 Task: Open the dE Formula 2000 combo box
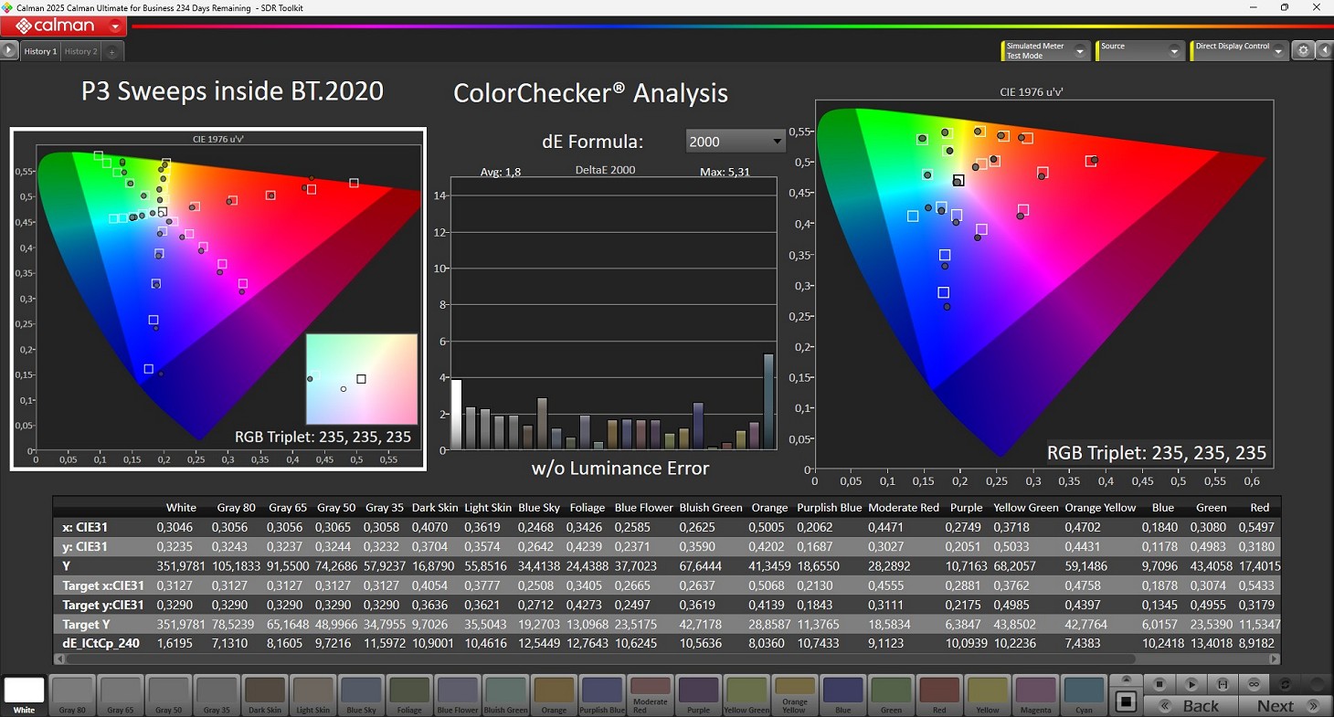click(736, 141)
